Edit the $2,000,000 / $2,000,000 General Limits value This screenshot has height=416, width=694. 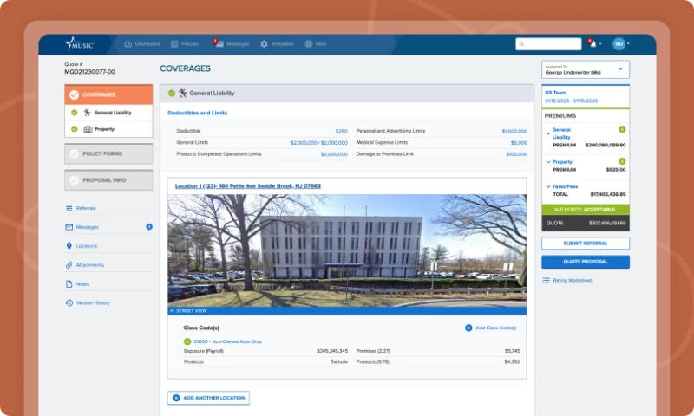tap(318, 143)
